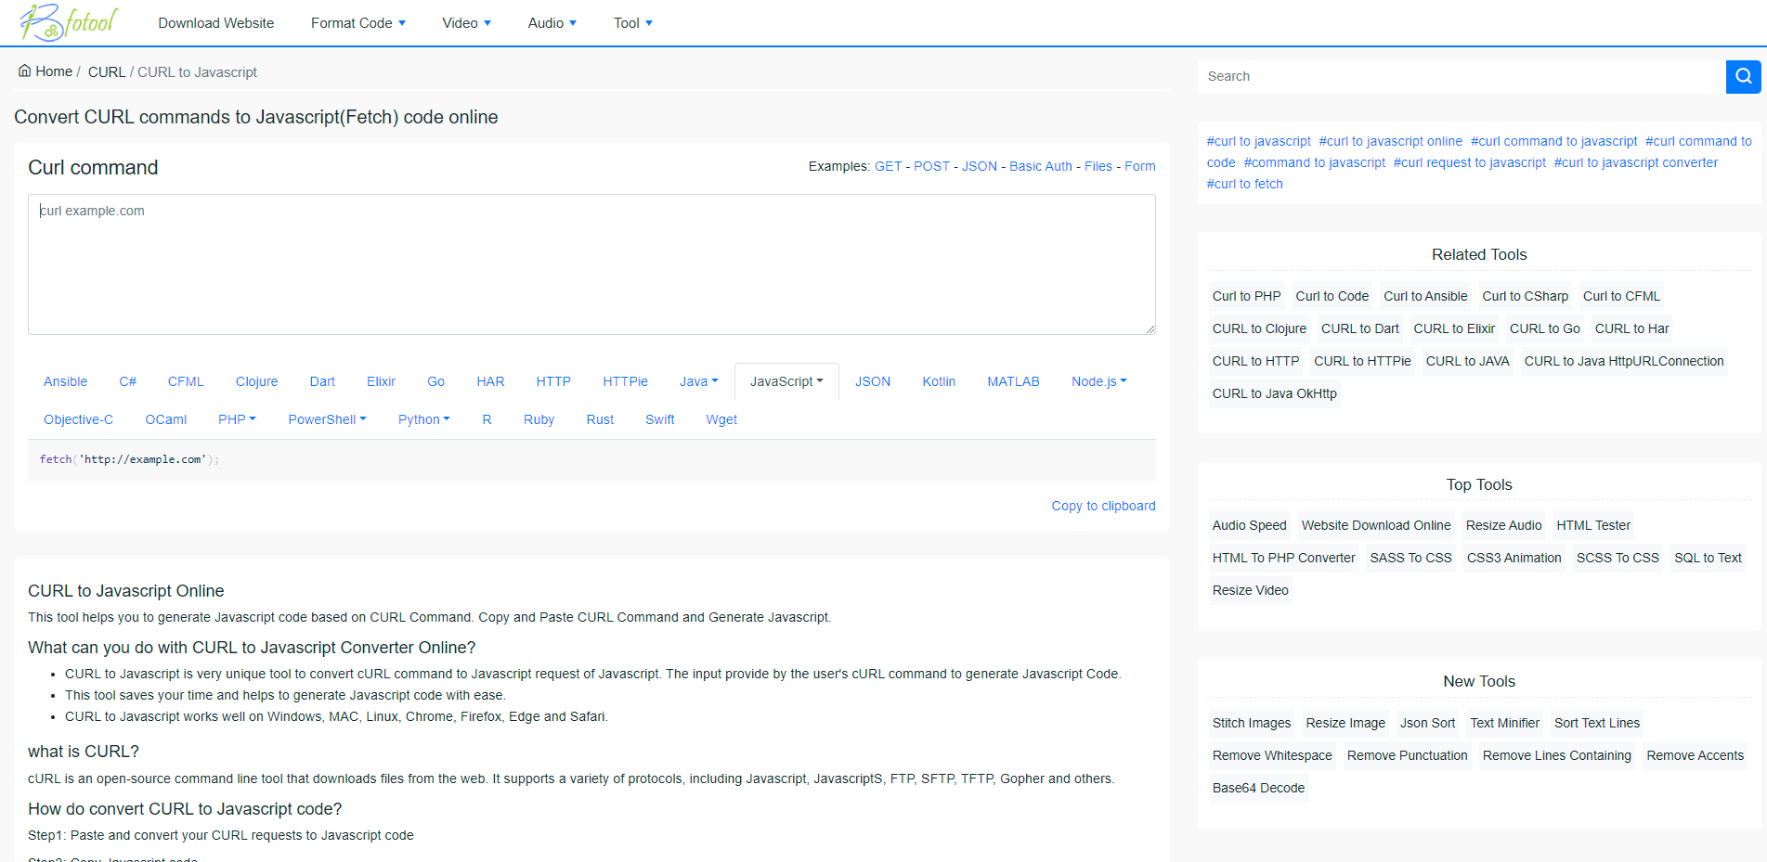Screen dimensions: 1767x862
Task: Expand the Format Code menu
Action: 357,23
